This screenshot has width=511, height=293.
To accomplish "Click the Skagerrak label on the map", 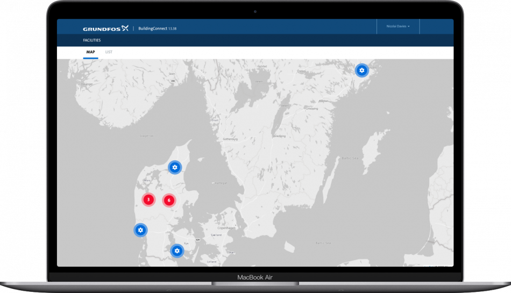I will (146, 136).
